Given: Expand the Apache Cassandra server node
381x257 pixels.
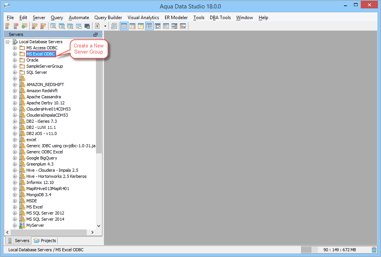Looking at the screenshot, I should point(15,97).
